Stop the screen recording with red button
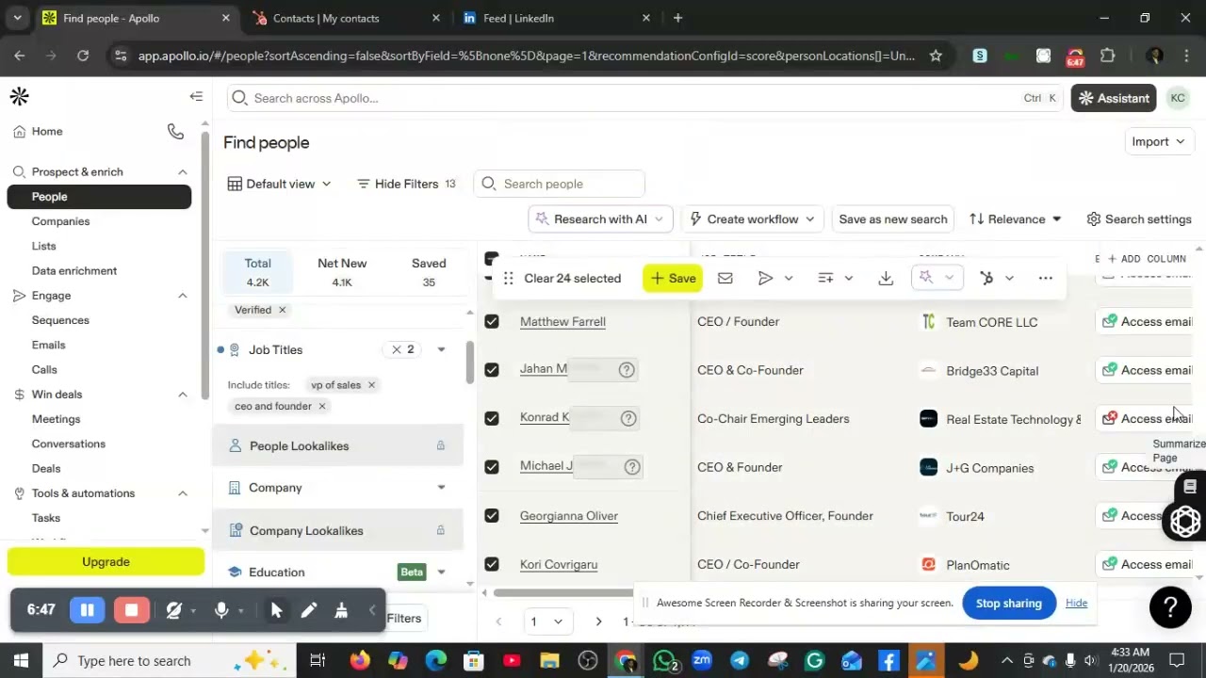The image size is (1206, 678). [132, 610]
